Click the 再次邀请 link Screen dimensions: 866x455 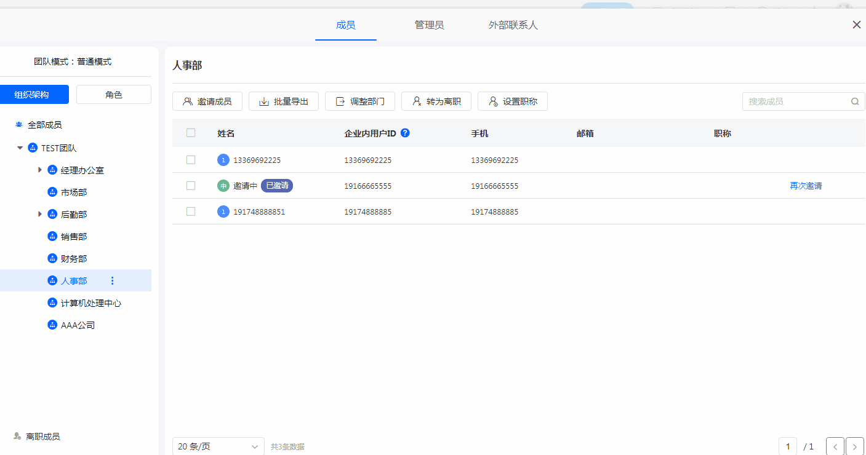(x=806, y=186)
